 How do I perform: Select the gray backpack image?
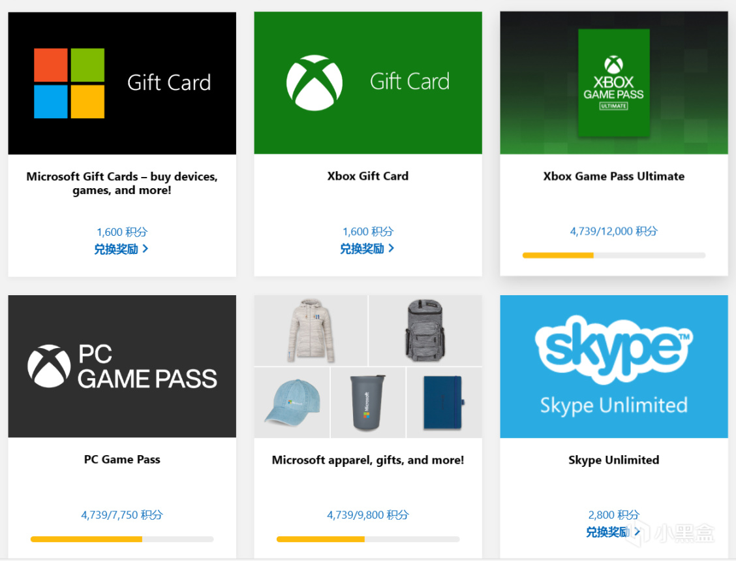425,330
